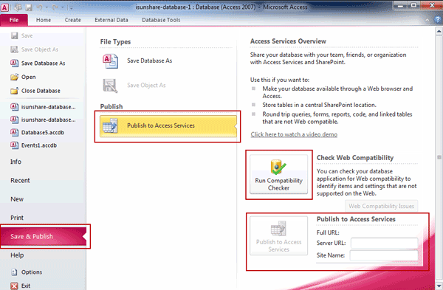Click Save Database As icon under File Types
The image size is (443, 290).
[x=110, y=61]
